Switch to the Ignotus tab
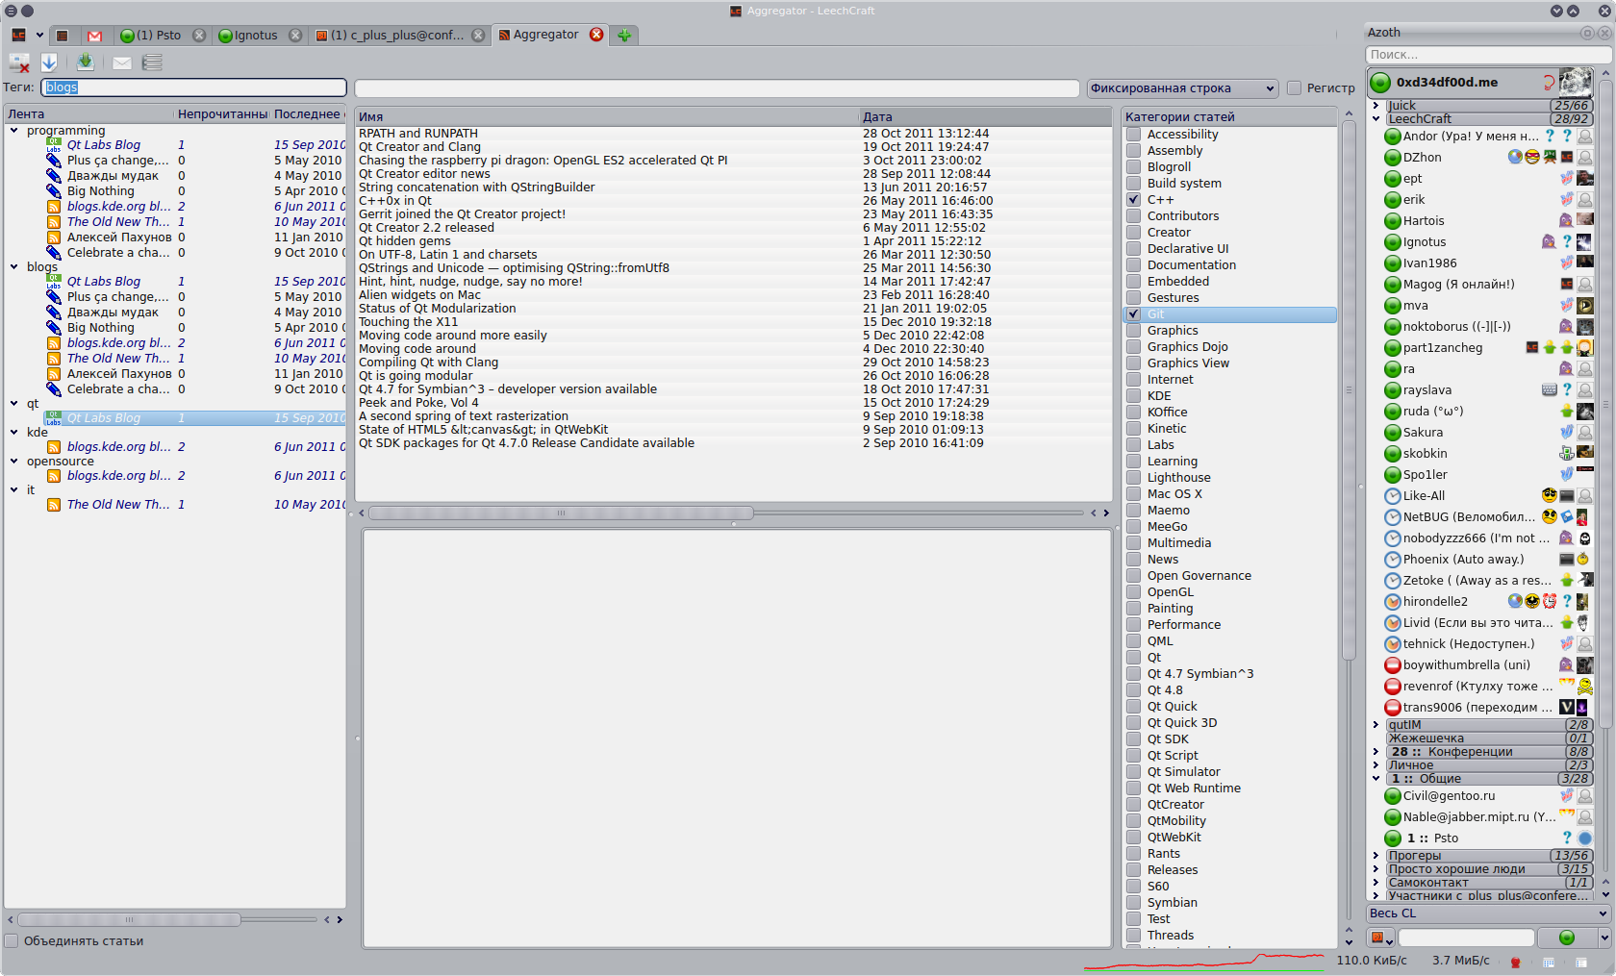The image size is (1616, 976). [x=258, y=36]
